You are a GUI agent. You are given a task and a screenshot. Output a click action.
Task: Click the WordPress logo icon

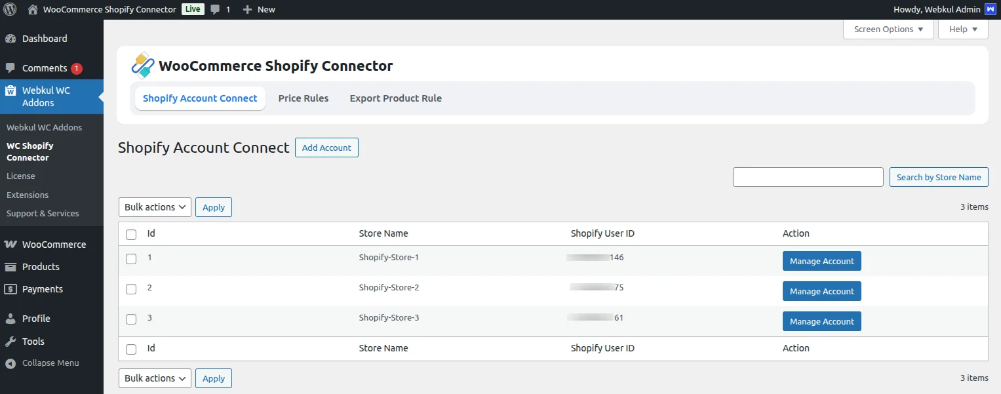tap(10, 9)
